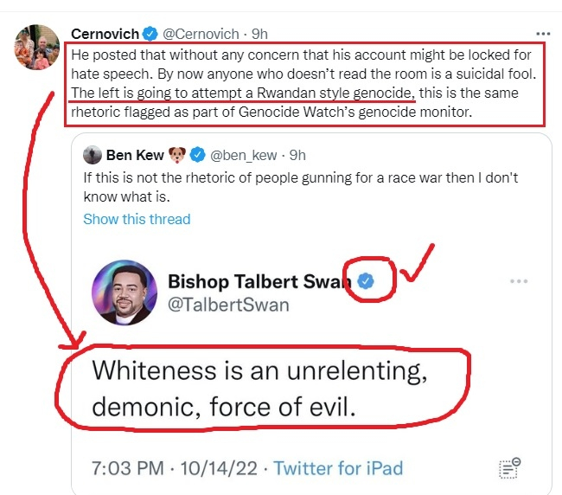Click the 9h timestamp on Cernovich's tweet

(259, 34)
